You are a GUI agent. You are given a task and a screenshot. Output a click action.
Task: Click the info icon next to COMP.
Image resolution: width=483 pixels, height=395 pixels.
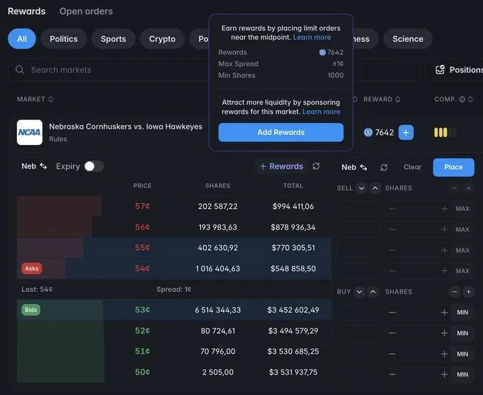point(462,99)
